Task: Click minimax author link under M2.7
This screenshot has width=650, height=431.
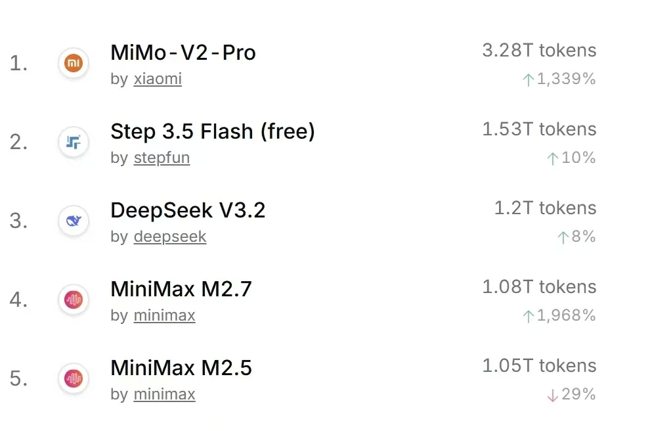Action: coord(164,316)
